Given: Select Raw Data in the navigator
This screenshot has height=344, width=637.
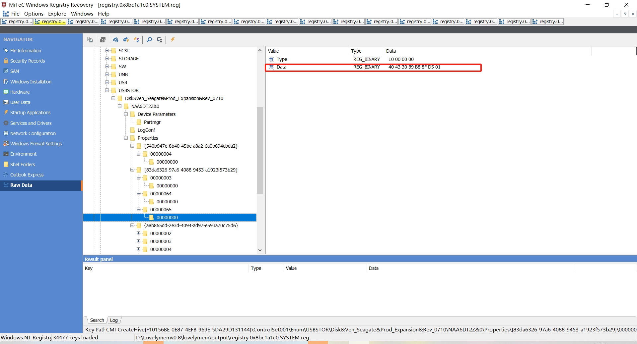Looking at the screenshot, I should tap(41, 185).
